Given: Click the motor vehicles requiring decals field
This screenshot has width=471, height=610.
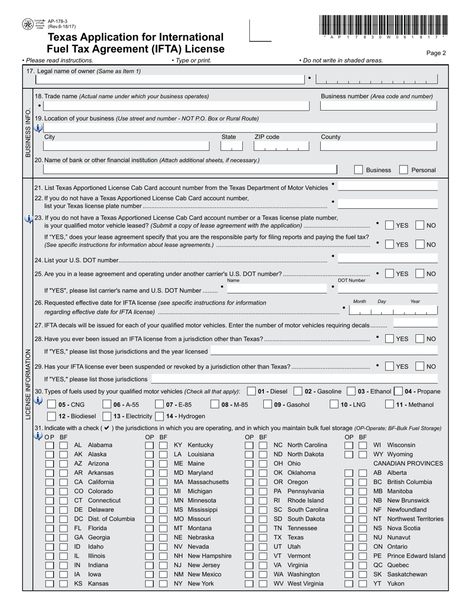Looking at the screenshot, I should [x=416, y=322].
